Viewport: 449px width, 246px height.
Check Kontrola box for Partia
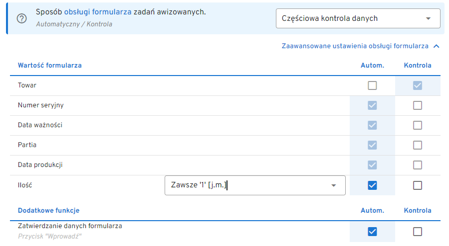pyautogui.click(x=418, y=145)
